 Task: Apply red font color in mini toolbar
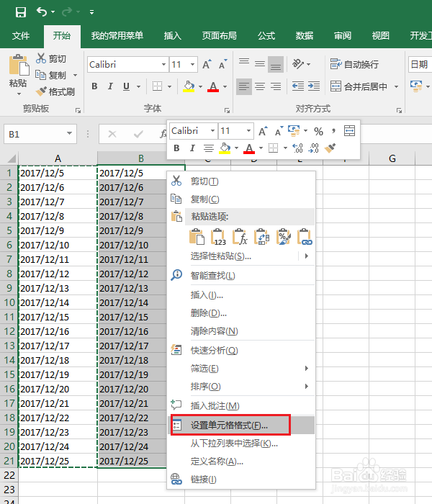tap(249, 148)
